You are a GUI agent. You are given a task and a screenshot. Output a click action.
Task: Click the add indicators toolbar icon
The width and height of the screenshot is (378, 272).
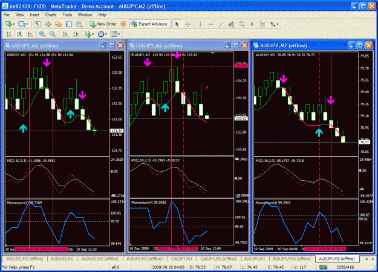click(x=88, y=34)
